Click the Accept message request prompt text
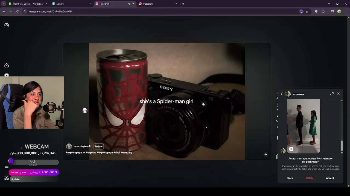Image resolution: width=350 pixels, height=196 pixels. click(x=310, y=160)
